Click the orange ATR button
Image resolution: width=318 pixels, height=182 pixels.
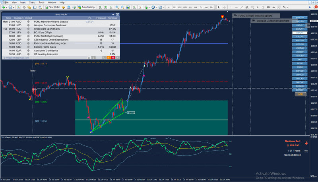click(301, 94)
